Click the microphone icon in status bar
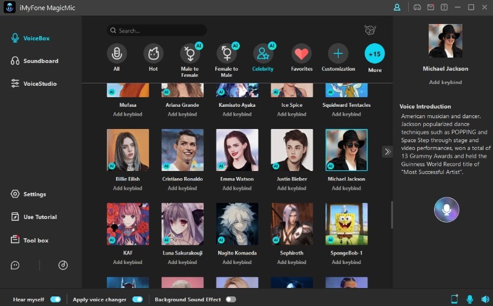The width and height of the screenshot is (493, 306). click(470, 299)
